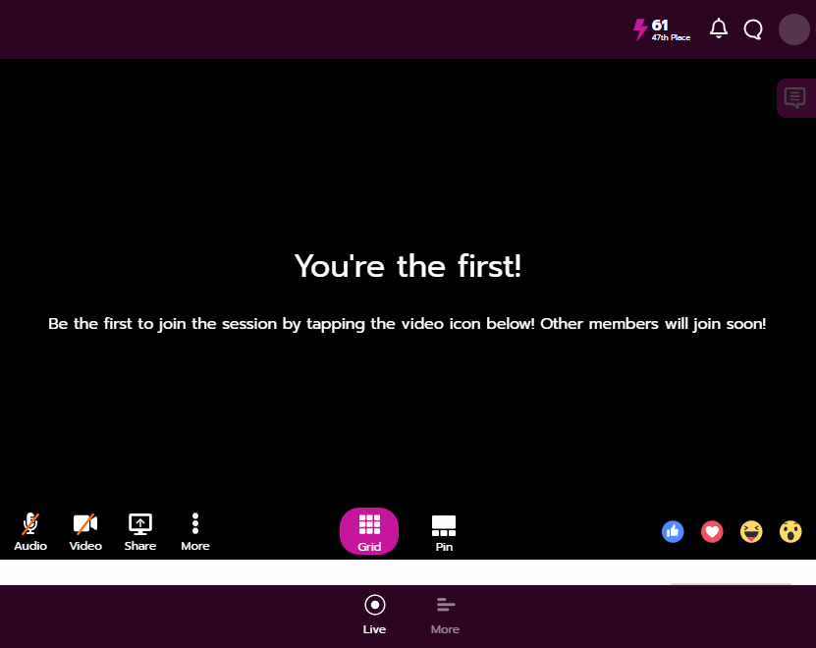This screenshot has width=816, height=648.
Task: Click the "You're the first!" heading
Action: point(408,266)
